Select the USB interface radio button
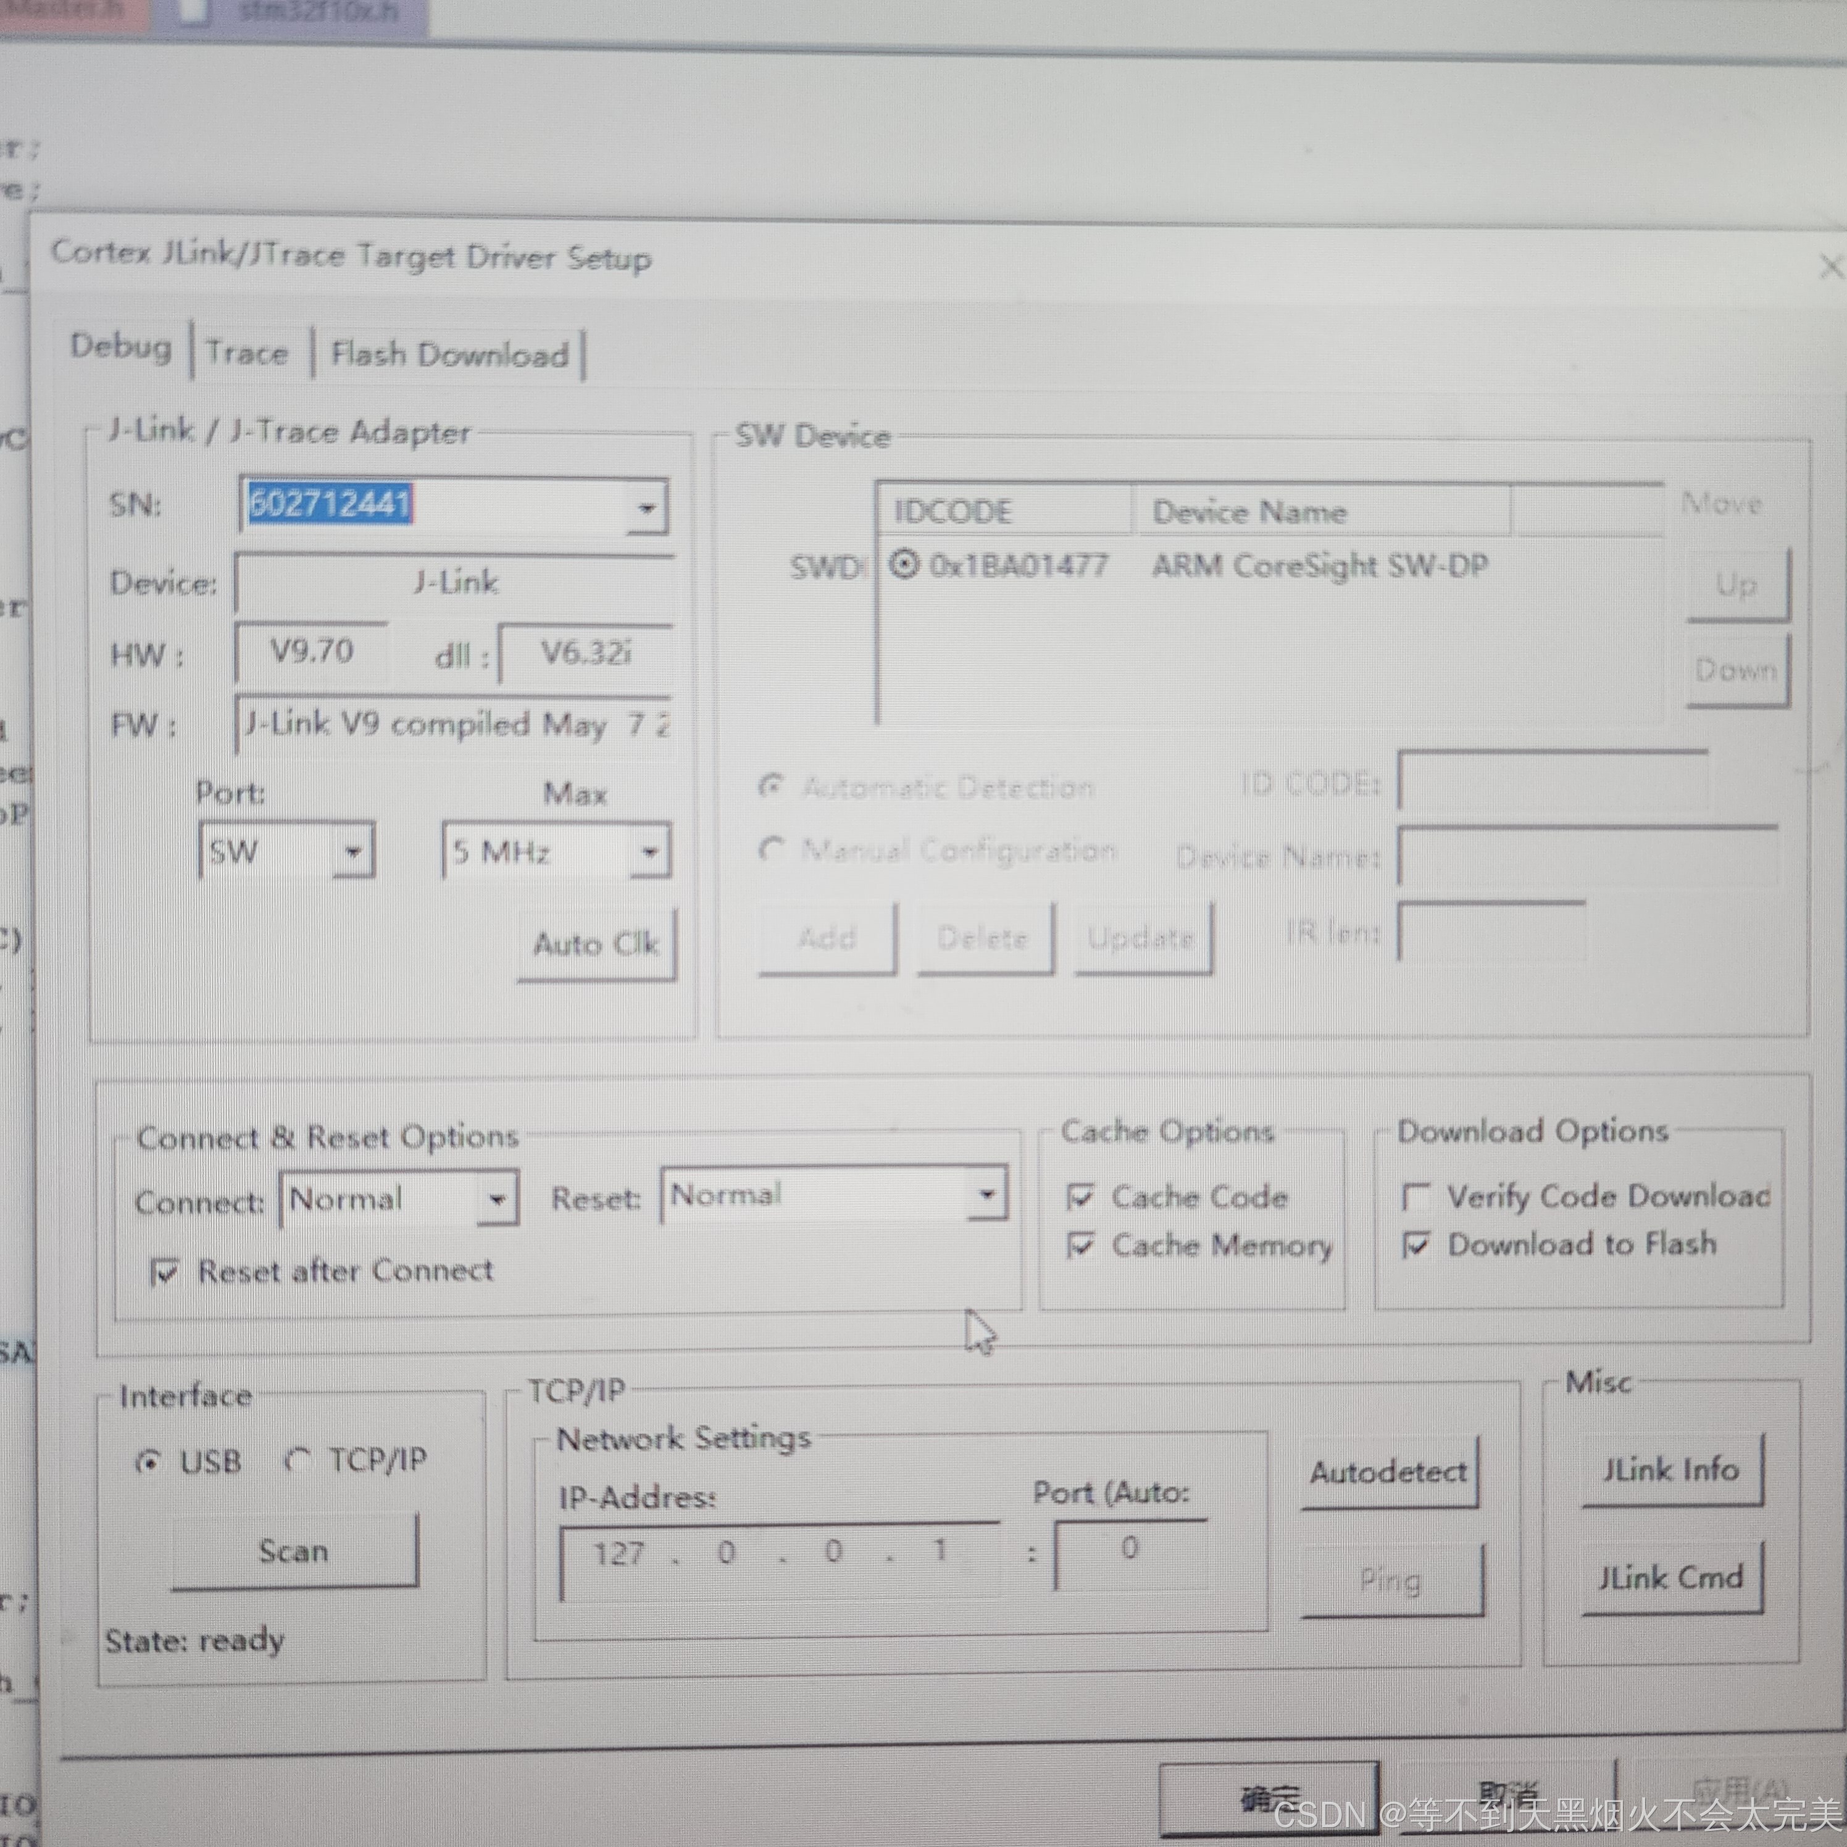This screenshot has height=1847, width=1847. click(x=148, y=1462)
